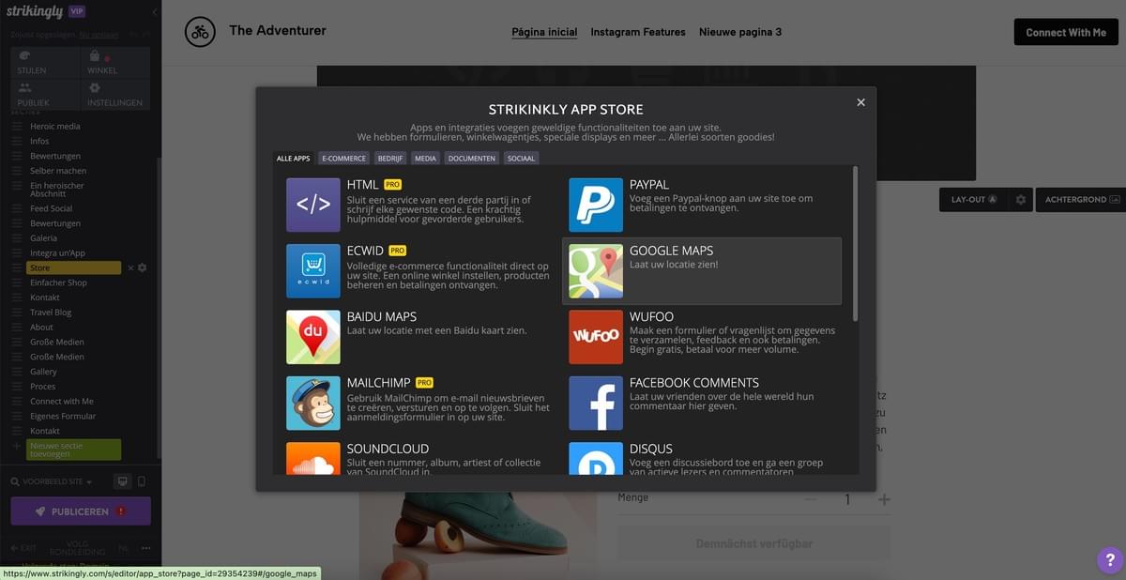Decrease the Menge quantity with minus
This screenshot has height=580, width=1126.
811,500
